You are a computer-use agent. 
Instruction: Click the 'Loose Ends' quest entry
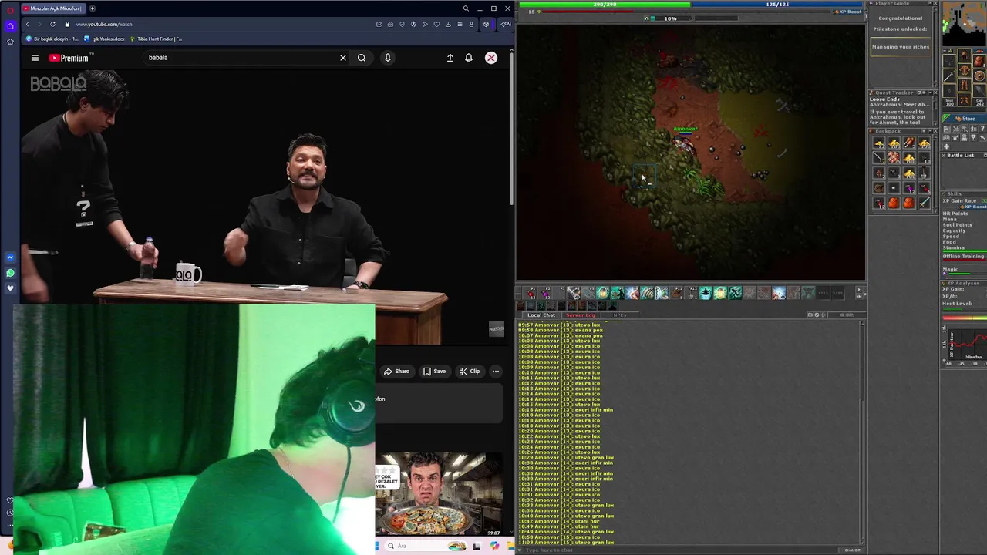[884, 99]
